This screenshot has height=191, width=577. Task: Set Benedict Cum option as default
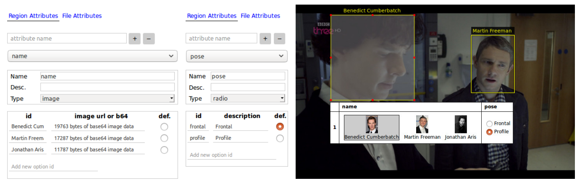coord(164,126)
